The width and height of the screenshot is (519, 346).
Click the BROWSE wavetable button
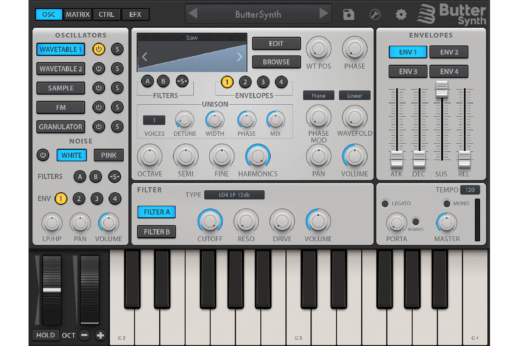click(x=276, y=62)
